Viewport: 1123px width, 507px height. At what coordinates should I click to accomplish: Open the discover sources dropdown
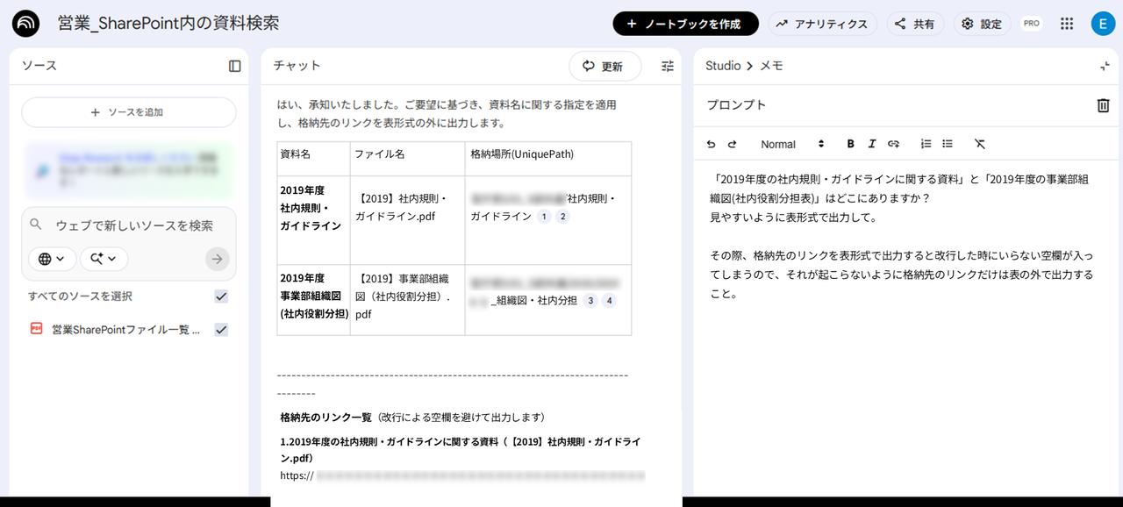pos(103,259)
